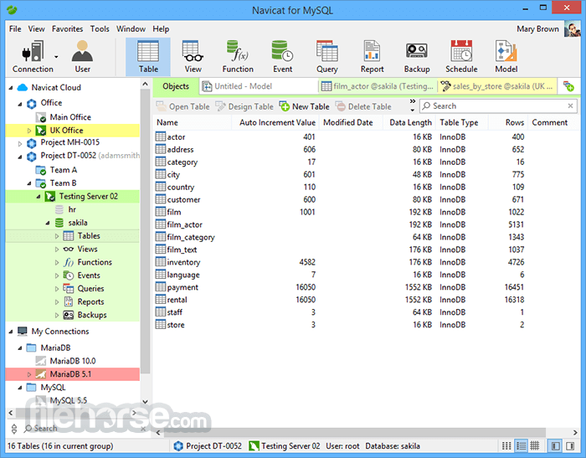Click Project DT-0052 status bar icon
Screen dimensions: 586x458
click(x=178, y=445)
